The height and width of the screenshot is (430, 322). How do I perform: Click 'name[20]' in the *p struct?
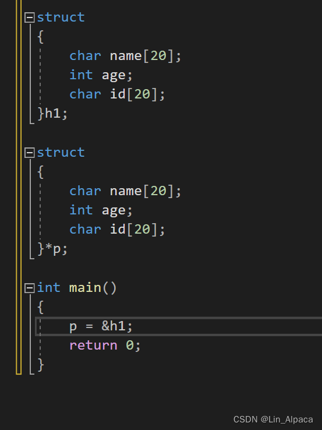(x=141, y=191)
